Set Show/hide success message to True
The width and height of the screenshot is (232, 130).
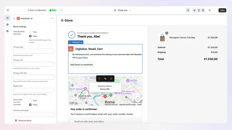pyautogui.click(x=30, y=101)
